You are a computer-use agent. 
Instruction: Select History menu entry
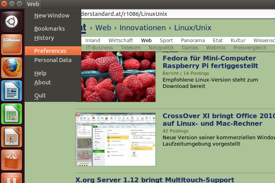coord(44,38)
